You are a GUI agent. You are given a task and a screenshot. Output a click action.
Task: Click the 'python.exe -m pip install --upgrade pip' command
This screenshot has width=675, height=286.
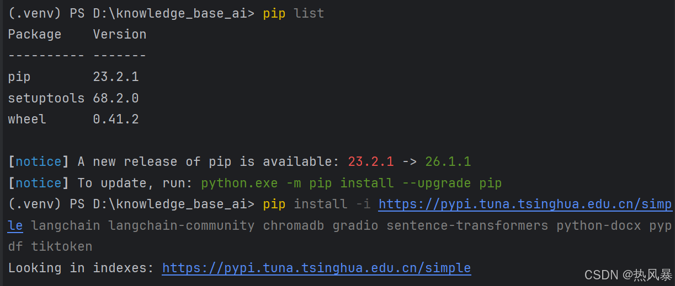(351, 183)
